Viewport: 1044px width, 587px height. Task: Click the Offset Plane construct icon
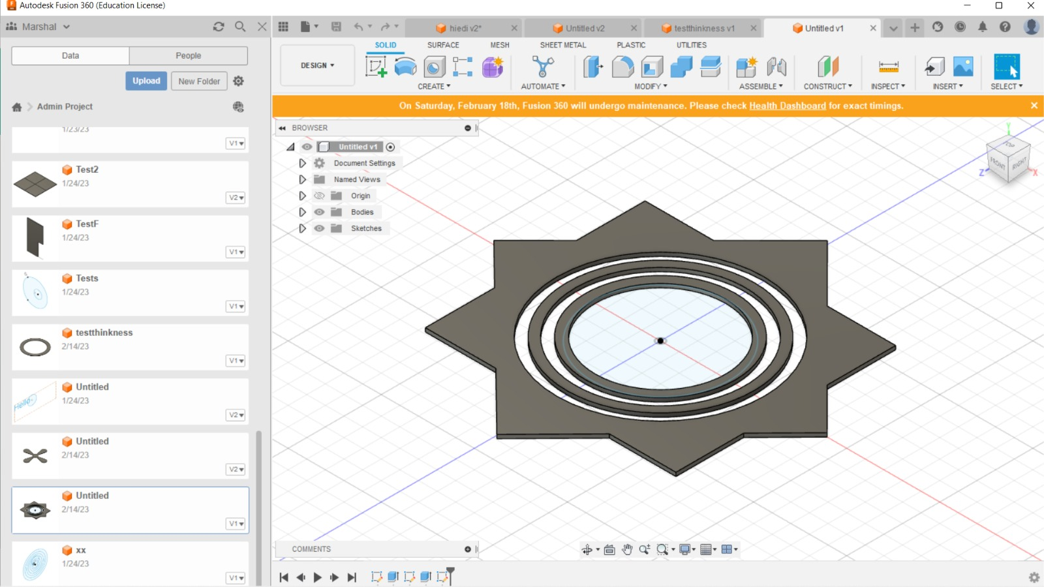coord(828,67)
